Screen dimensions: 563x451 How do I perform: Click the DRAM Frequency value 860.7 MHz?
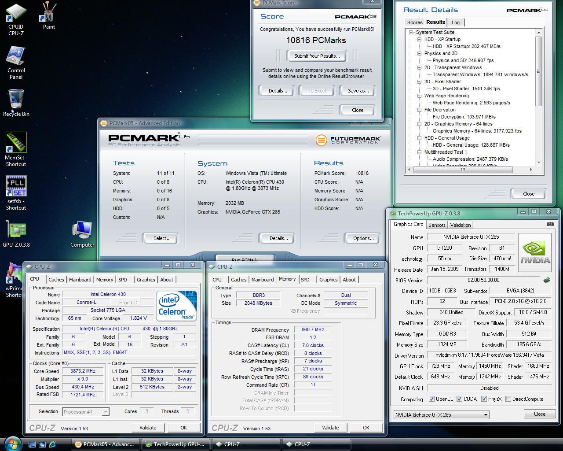click(x=313, y=329)
